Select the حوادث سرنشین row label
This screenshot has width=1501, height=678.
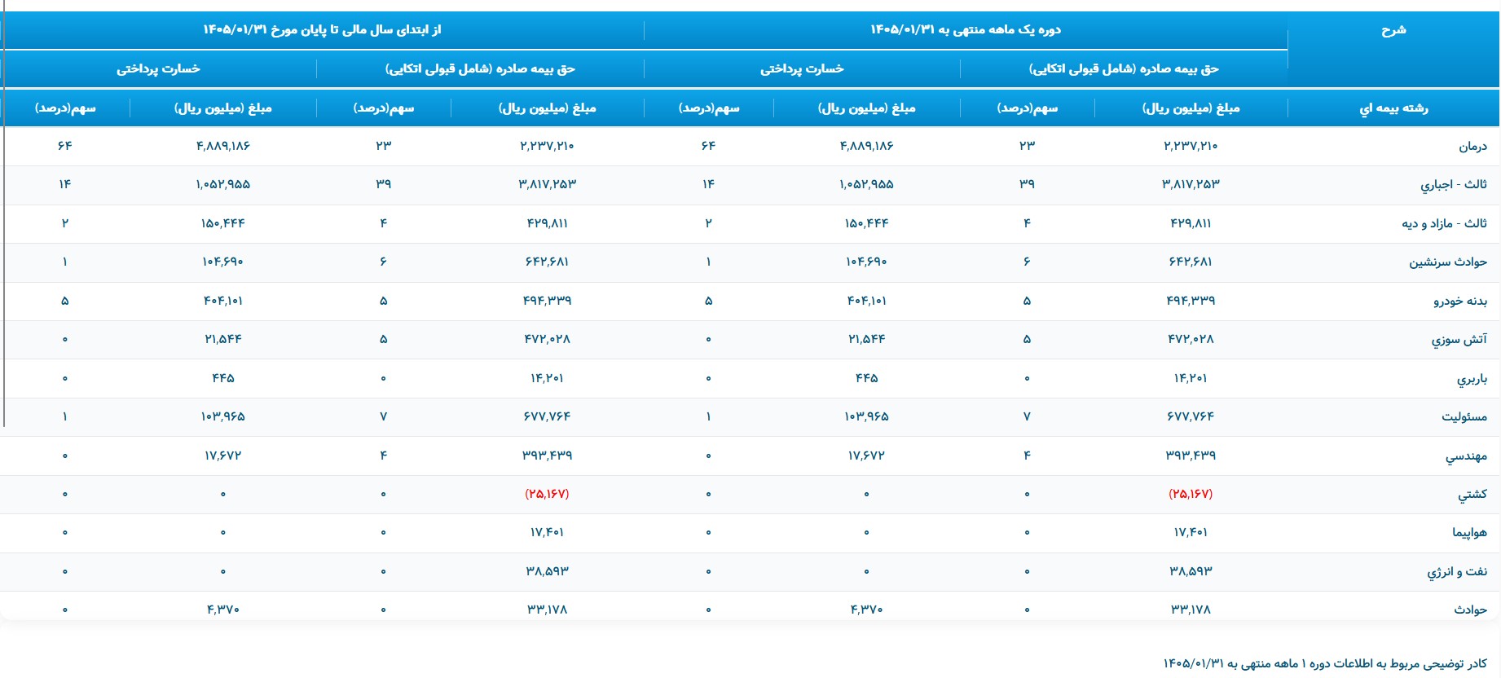point(1448,262)
